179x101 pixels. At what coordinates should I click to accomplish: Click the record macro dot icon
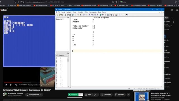pyautogui.click(x=119, y=15)
